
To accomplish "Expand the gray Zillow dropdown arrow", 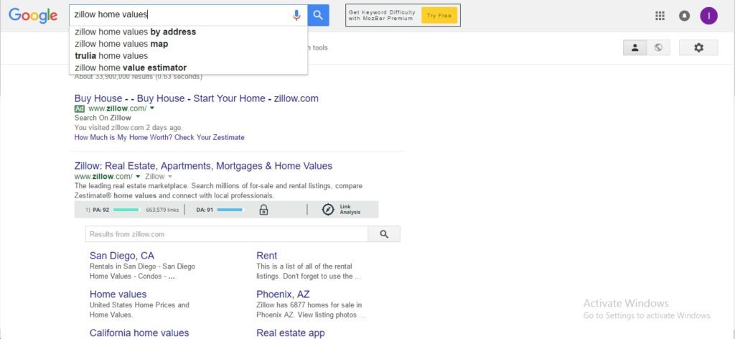I will coord(169,177).
